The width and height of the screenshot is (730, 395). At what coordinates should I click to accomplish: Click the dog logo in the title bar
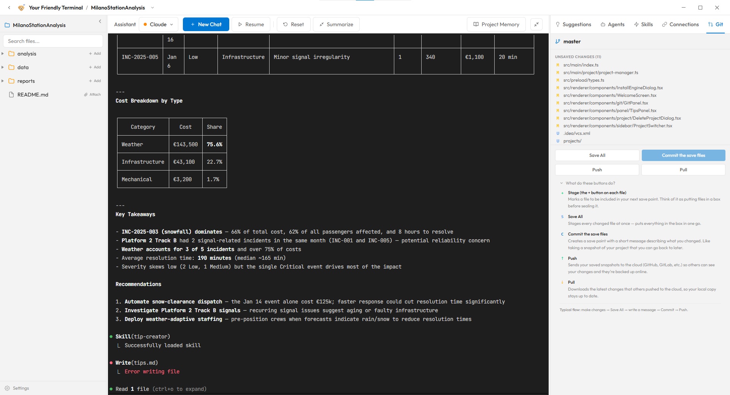21,7
